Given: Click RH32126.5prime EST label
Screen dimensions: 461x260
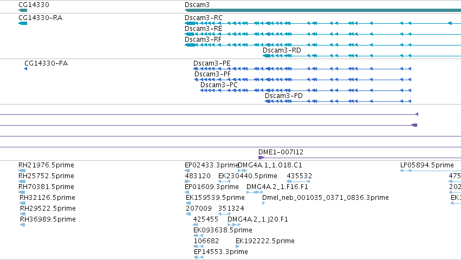Looking at the screenshot, I should (47, 198).
